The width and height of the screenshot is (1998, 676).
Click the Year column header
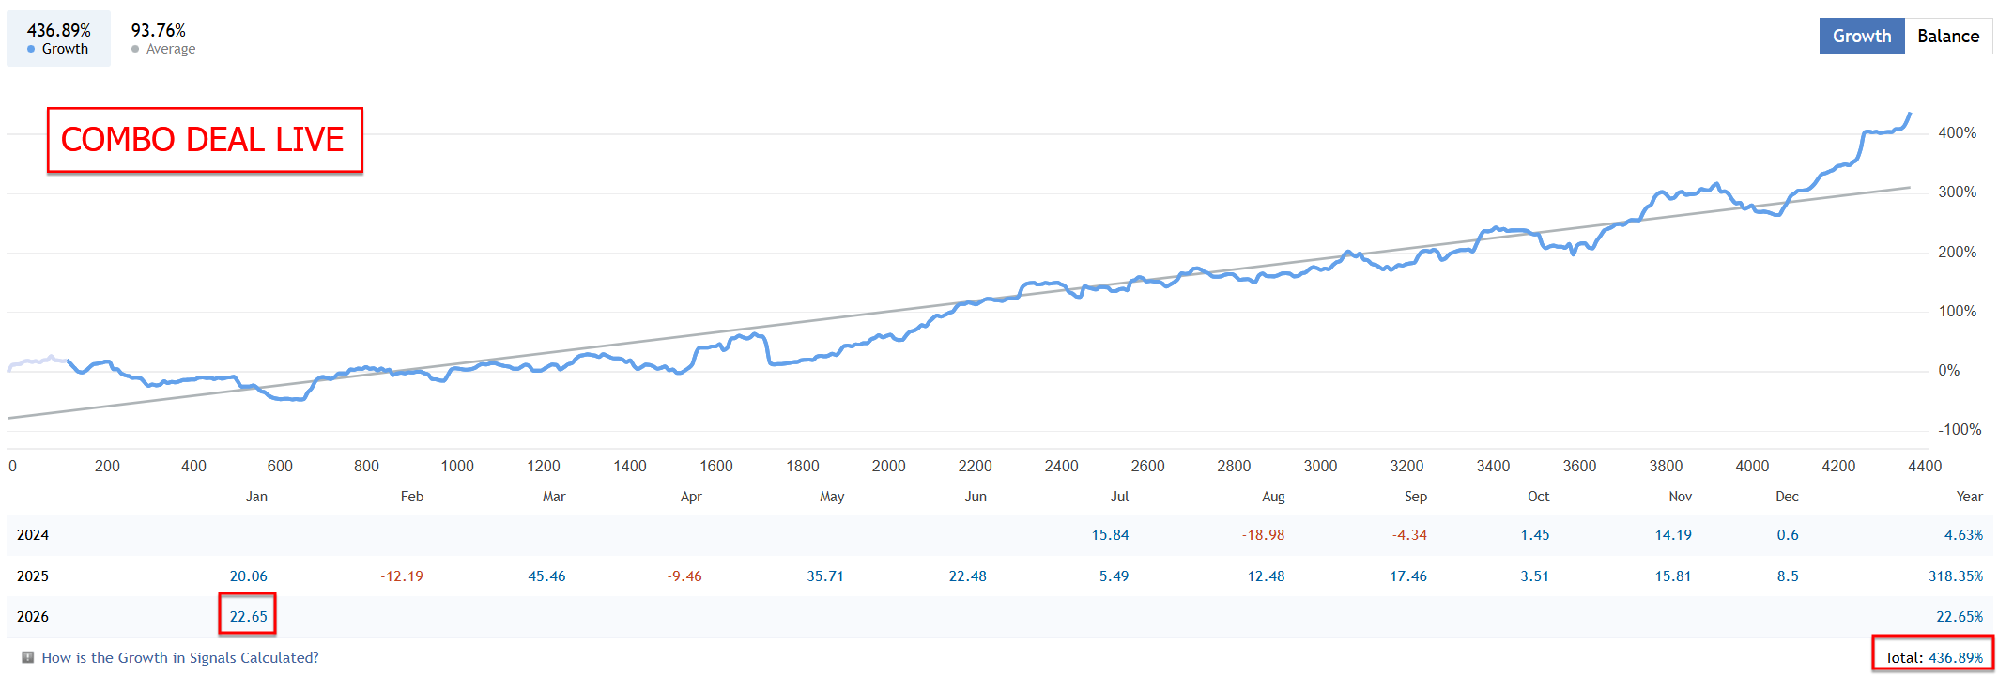point(1969,496)
